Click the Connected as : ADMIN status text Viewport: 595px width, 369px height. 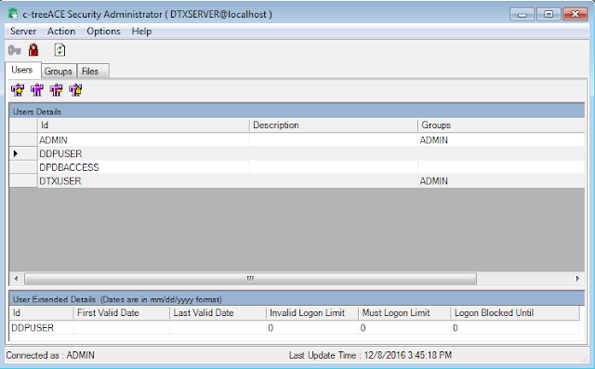[x=50, y=355]
